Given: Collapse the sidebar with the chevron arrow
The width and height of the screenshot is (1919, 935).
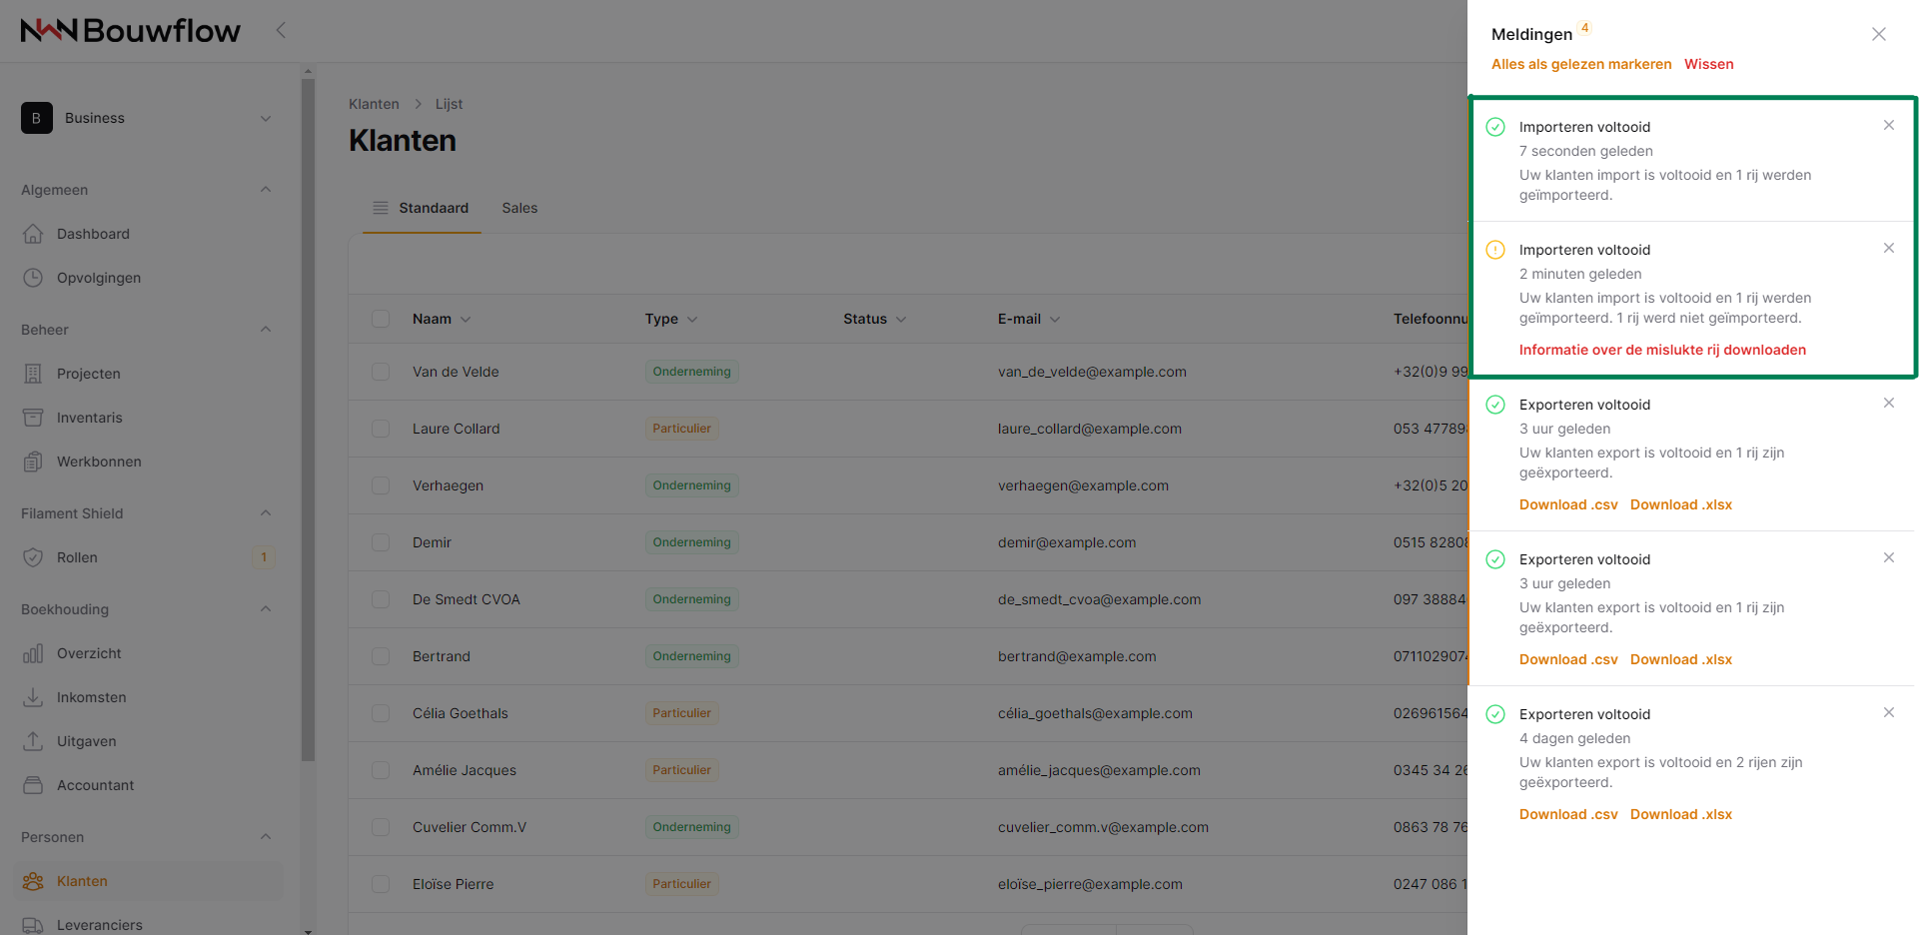Looking at the screenshot, I should (x=281, y=30).
